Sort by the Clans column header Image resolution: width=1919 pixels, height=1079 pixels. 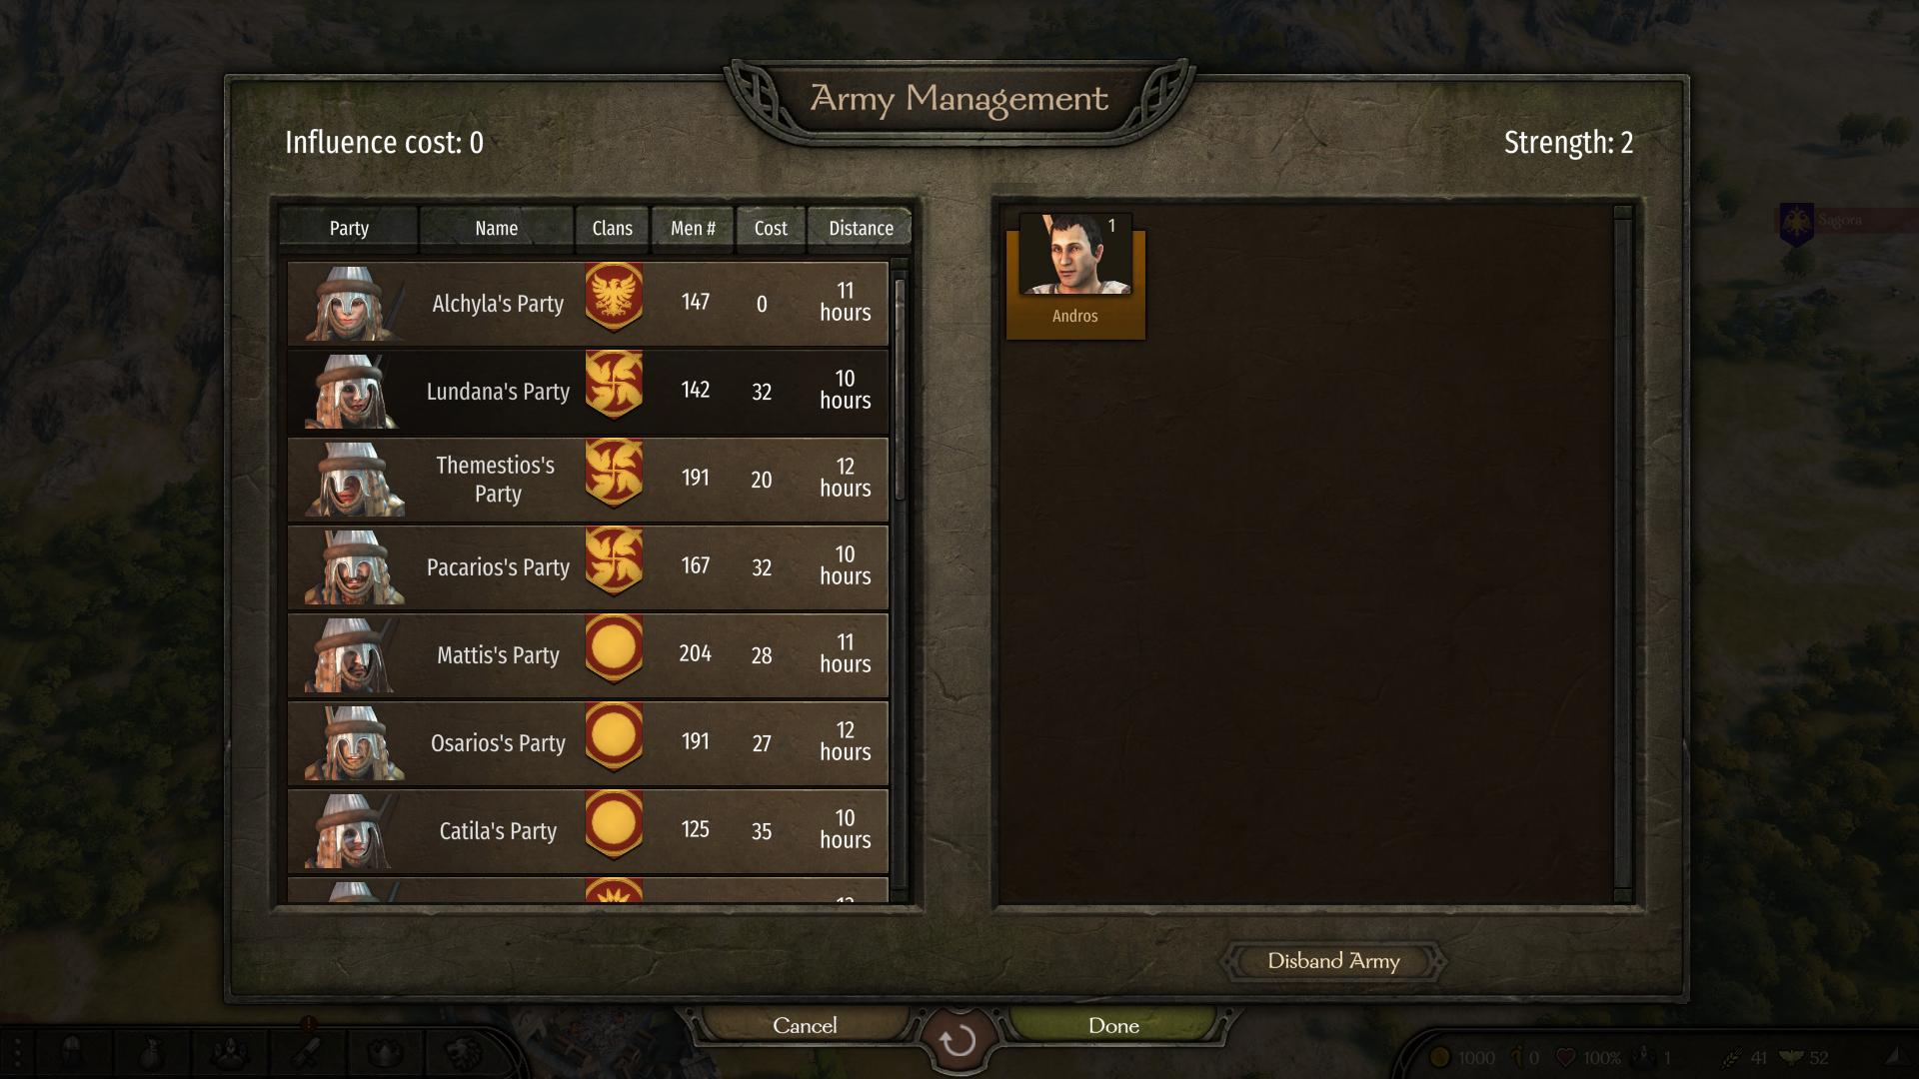612,228
